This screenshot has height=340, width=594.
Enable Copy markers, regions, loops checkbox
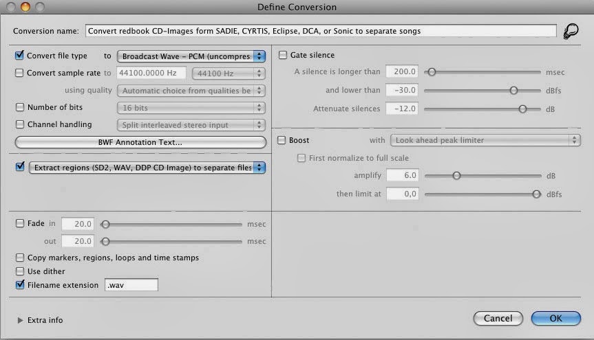tap(19, 258)
